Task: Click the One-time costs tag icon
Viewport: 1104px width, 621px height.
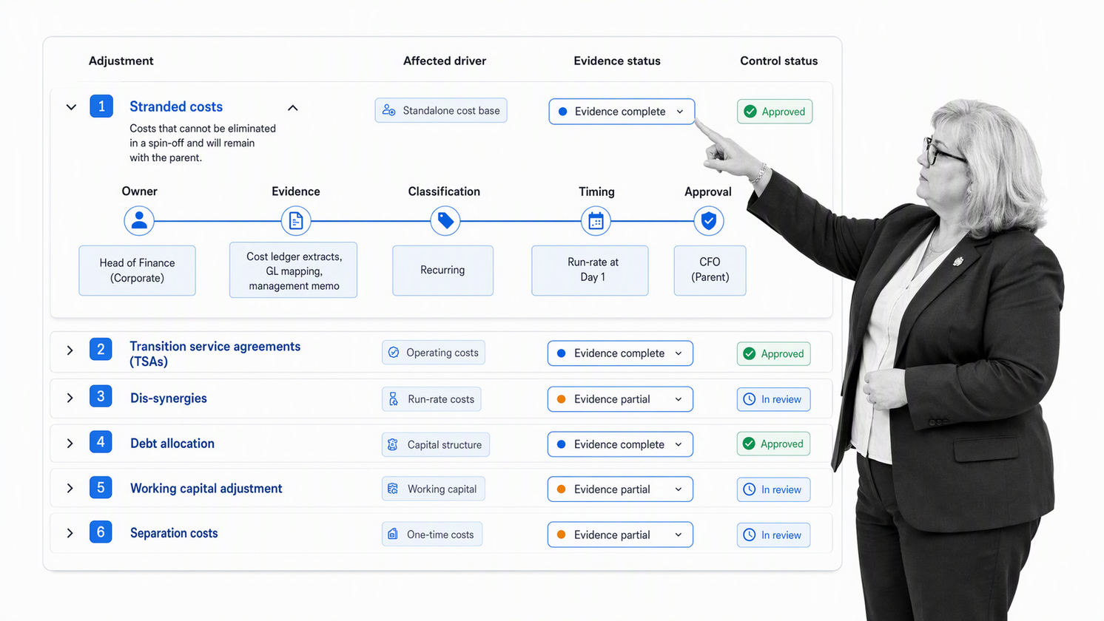Action: [x=393, y=534]
